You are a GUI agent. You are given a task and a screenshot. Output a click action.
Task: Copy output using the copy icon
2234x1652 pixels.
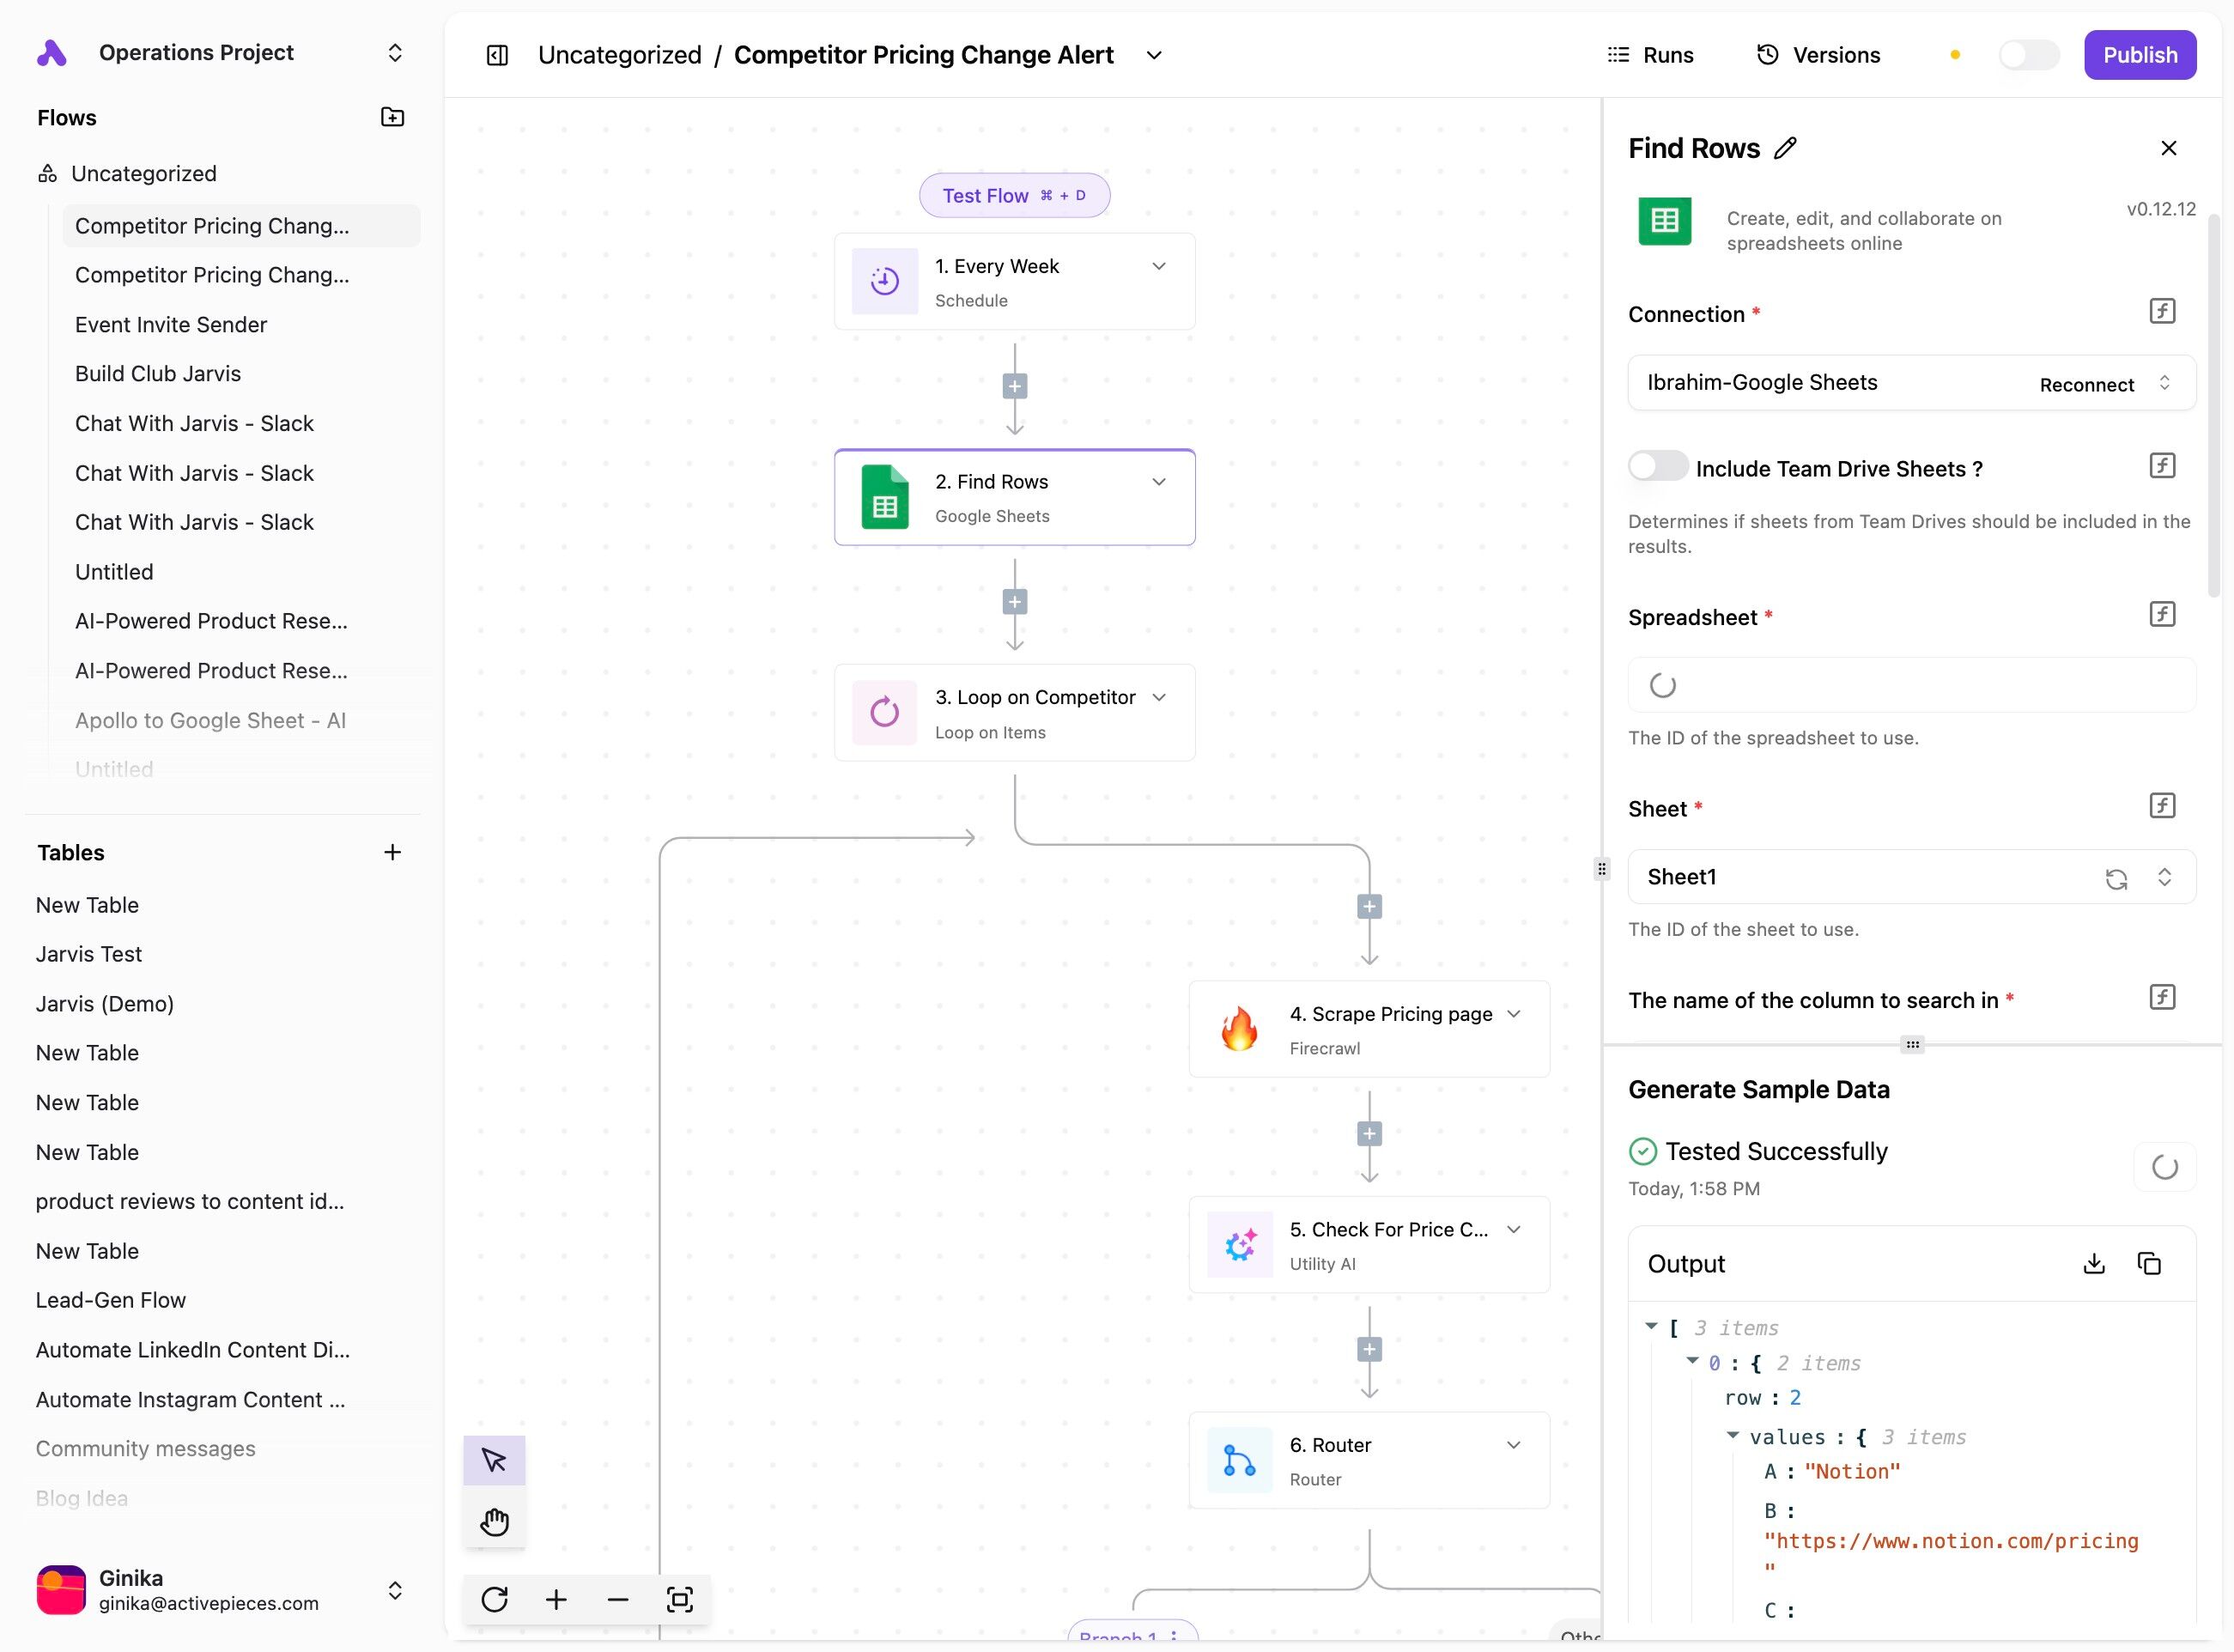click(x=2149, y=1263)
